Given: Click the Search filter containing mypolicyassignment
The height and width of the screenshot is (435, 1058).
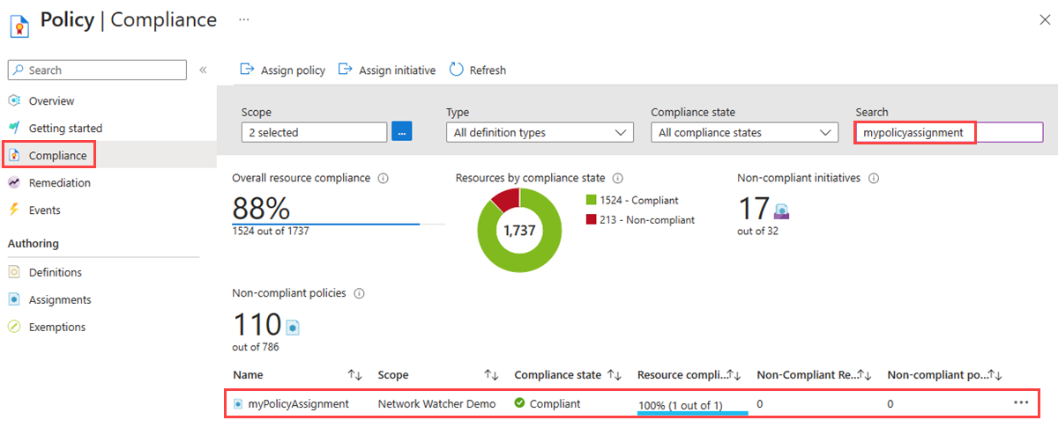Looking at the screenshot, I should (x=950, y=132).
